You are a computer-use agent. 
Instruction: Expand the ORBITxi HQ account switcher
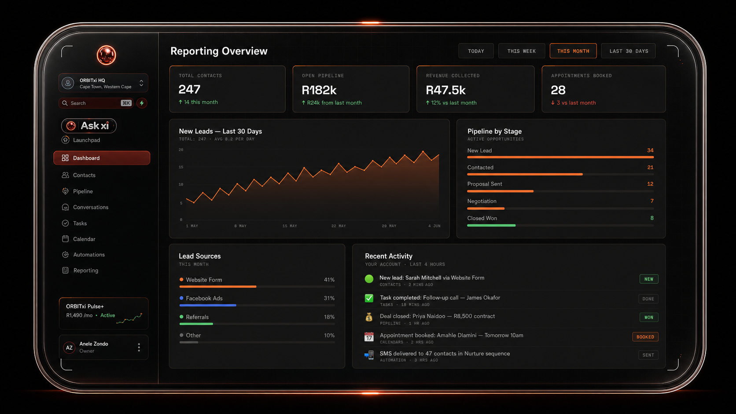click(x=141, y=83)
